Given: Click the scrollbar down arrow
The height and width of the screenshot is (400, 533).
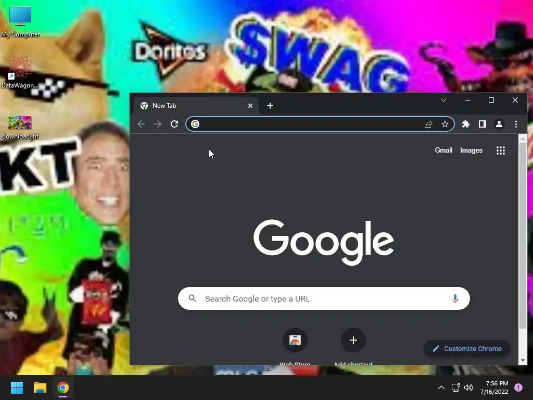Looking at the screenshot, I should [x=523, y=360].
